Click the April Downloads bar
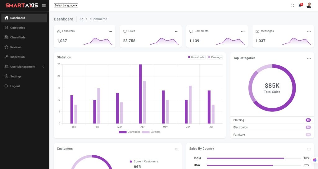Screen dimensions: 318x169 click(x=140, y=94)
